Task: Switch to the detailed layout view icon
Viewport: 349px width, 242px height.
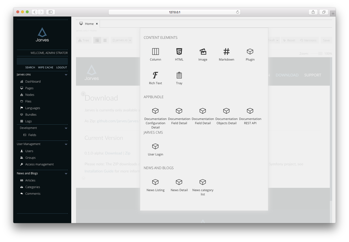Action: tap(97, 40)
